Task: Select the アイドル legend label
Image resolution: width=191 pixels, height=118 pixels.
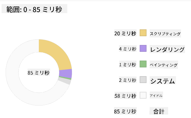Action: click(156, 95)
